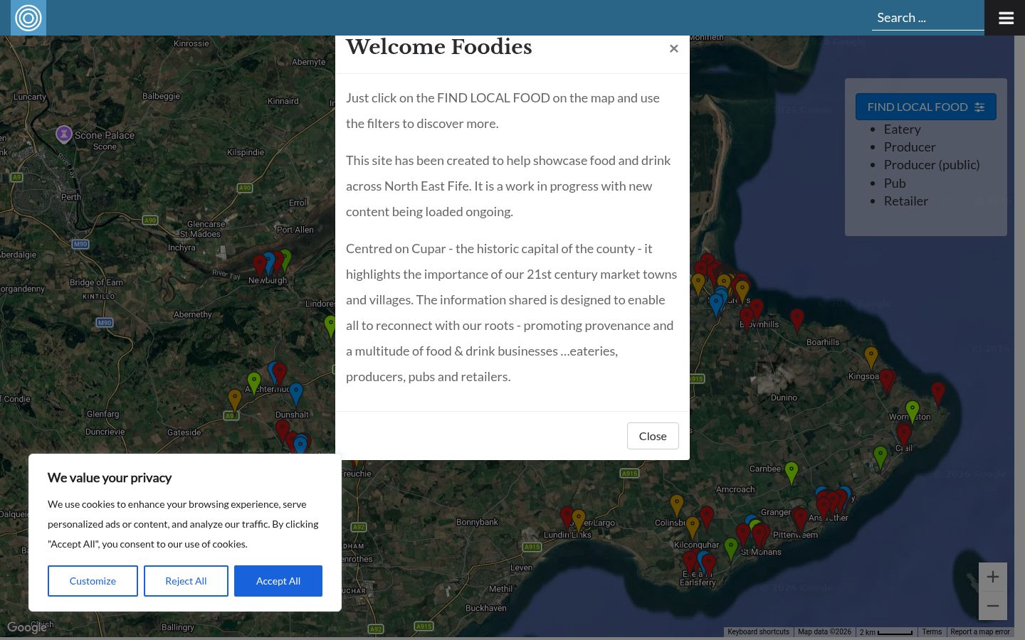This screenshot has width=1025, height=640.
Task: Select the Pub filter
Action: pyautogui.click(x=895, y=183)
